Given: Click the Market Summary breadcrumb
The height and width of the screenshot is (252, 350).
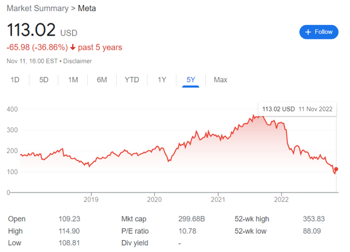Looking at the screenshot, I should click(38, 9).
